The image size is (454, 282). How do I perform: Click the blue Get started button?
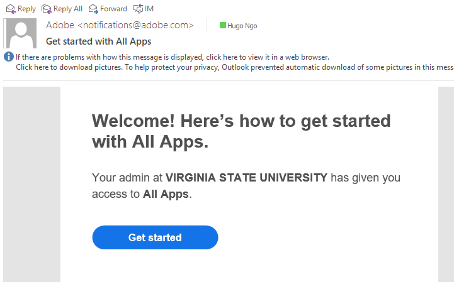pyautogui.click(x=155, y=237)
